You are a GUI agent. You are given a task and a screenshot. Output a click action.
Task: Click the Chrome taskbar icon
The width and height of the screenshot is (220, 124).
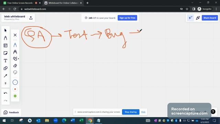pyautogui.click(x=90, y=121)
